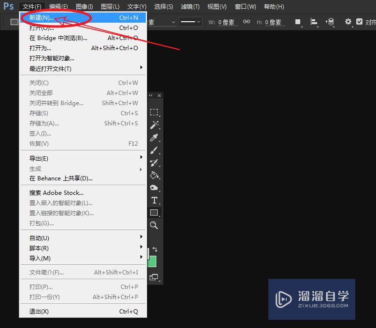Click the disabled 打印(P)... entry

point(83,287)
